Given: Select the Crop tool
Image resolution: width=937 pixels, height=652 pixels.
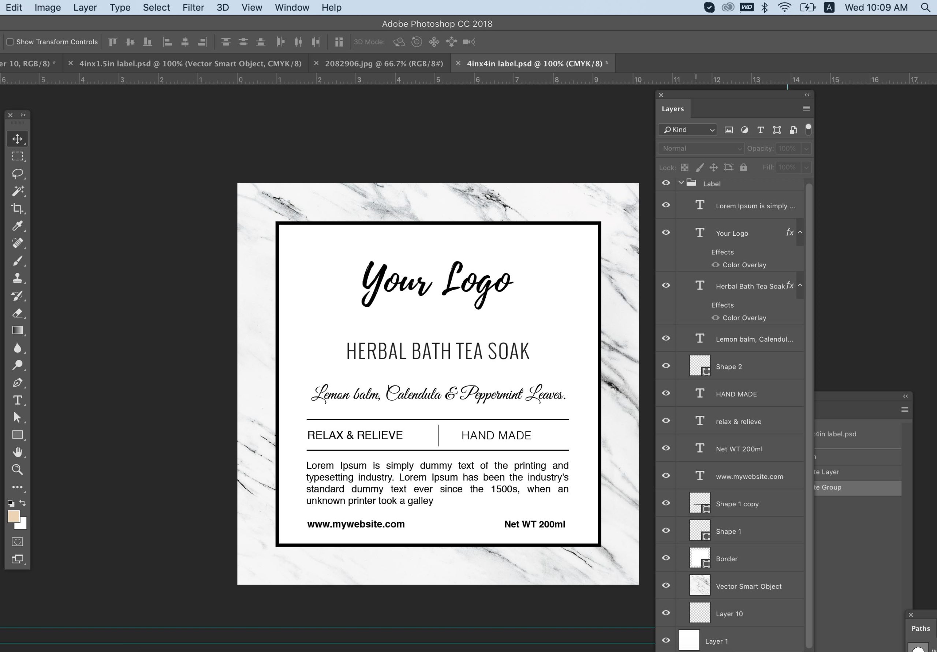Looking at the screenshot, I should 17,208.
